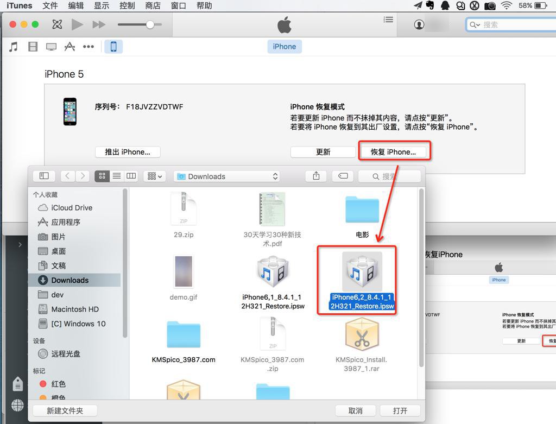
Task: Click the 打开 button
Action: (x=400, y=410)
